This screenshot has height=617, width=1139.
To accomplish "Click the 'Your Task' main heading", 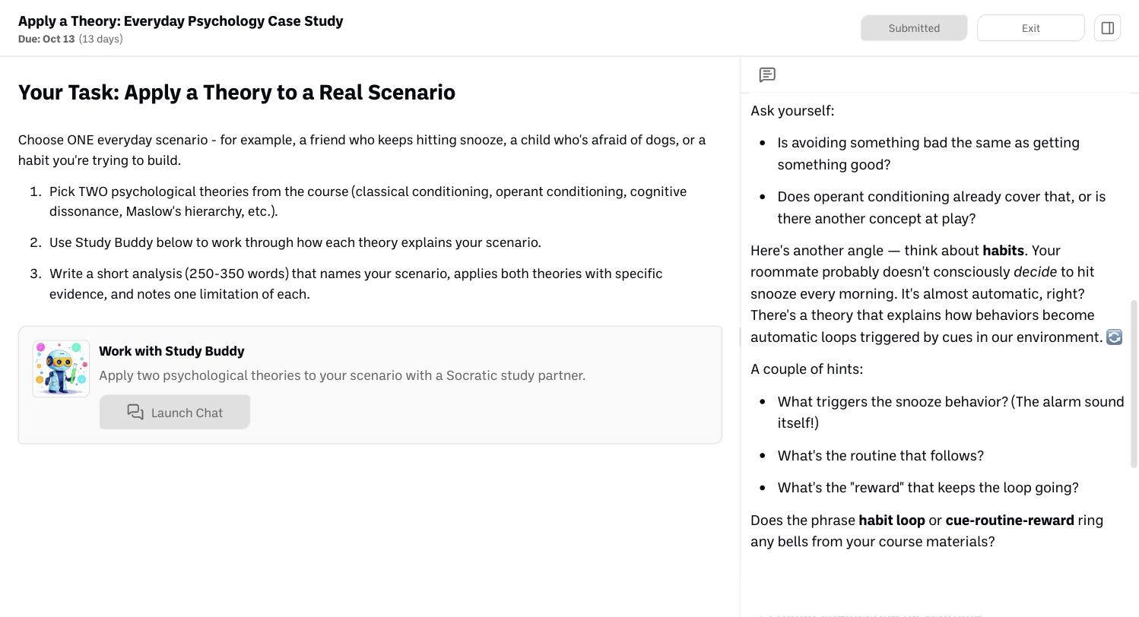I will pyautogui.click(x=236, y=92).
